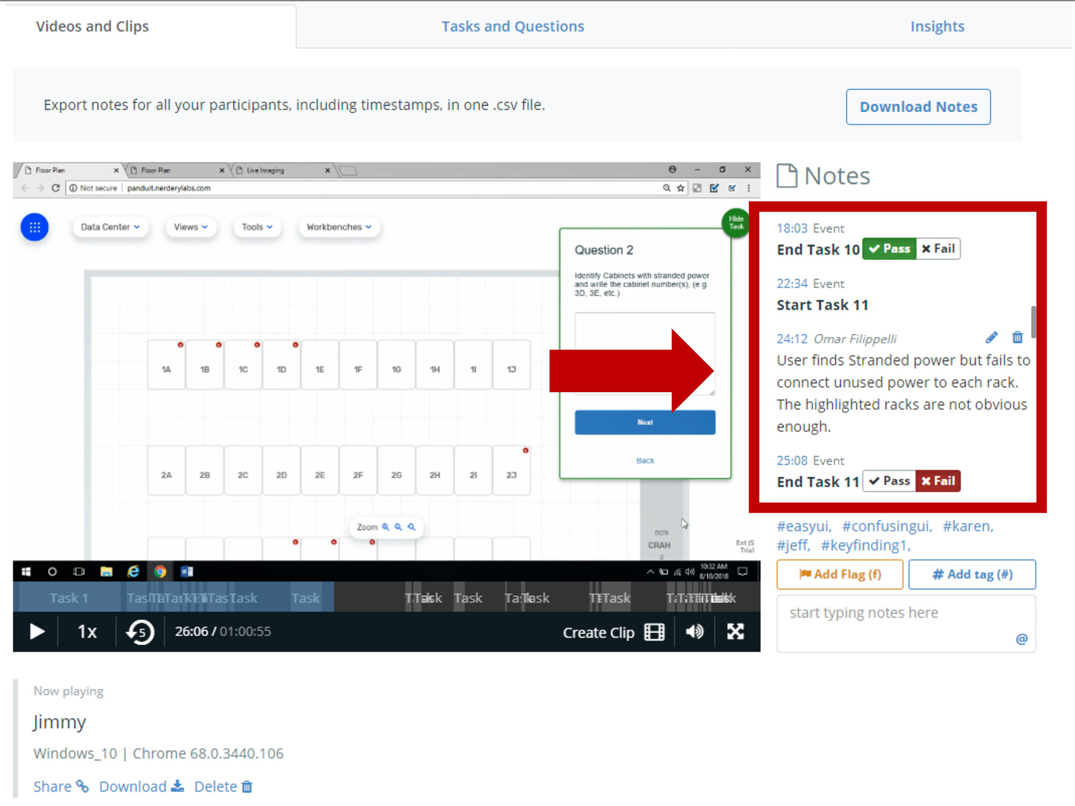Click the last magnifier in the Zoom control
Screen dimensions: 1075x806
click(x=411, y=527)
